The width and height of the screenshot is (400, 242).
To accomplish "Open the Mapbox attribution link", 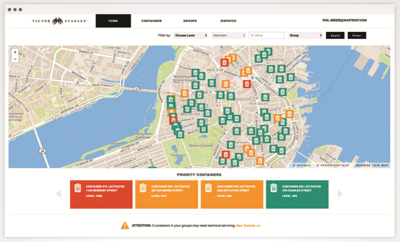I will tap(302, 166).
